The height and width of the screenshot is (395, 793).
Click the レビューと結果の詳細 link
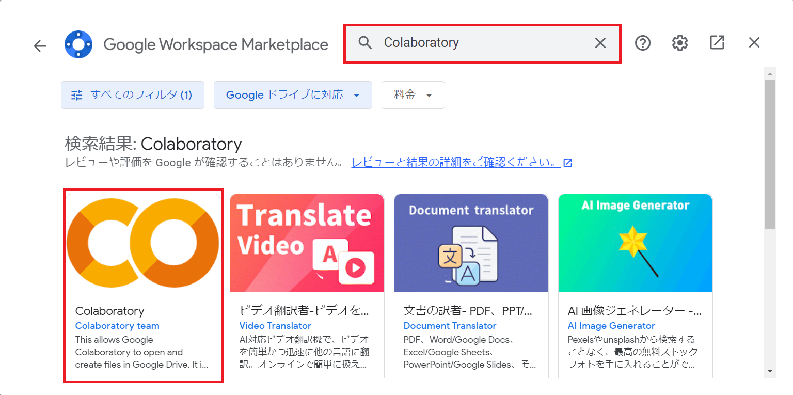[x=454, y=162]
